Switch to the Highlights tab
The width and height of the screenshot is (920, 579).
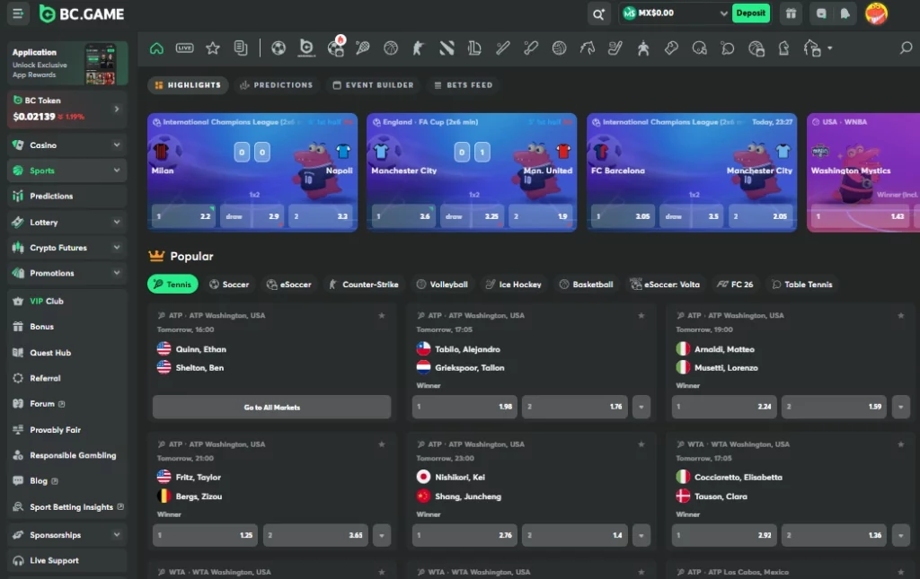[188, 85]
